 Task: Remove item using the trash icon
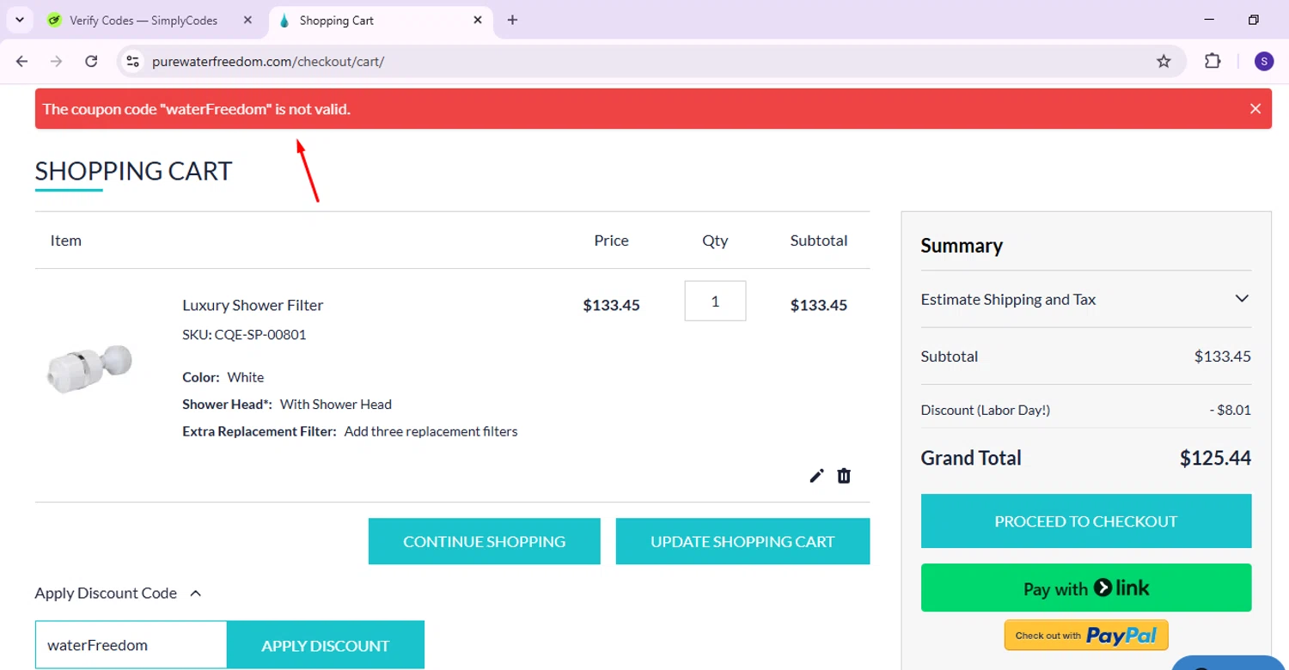(x=844, y=476)
